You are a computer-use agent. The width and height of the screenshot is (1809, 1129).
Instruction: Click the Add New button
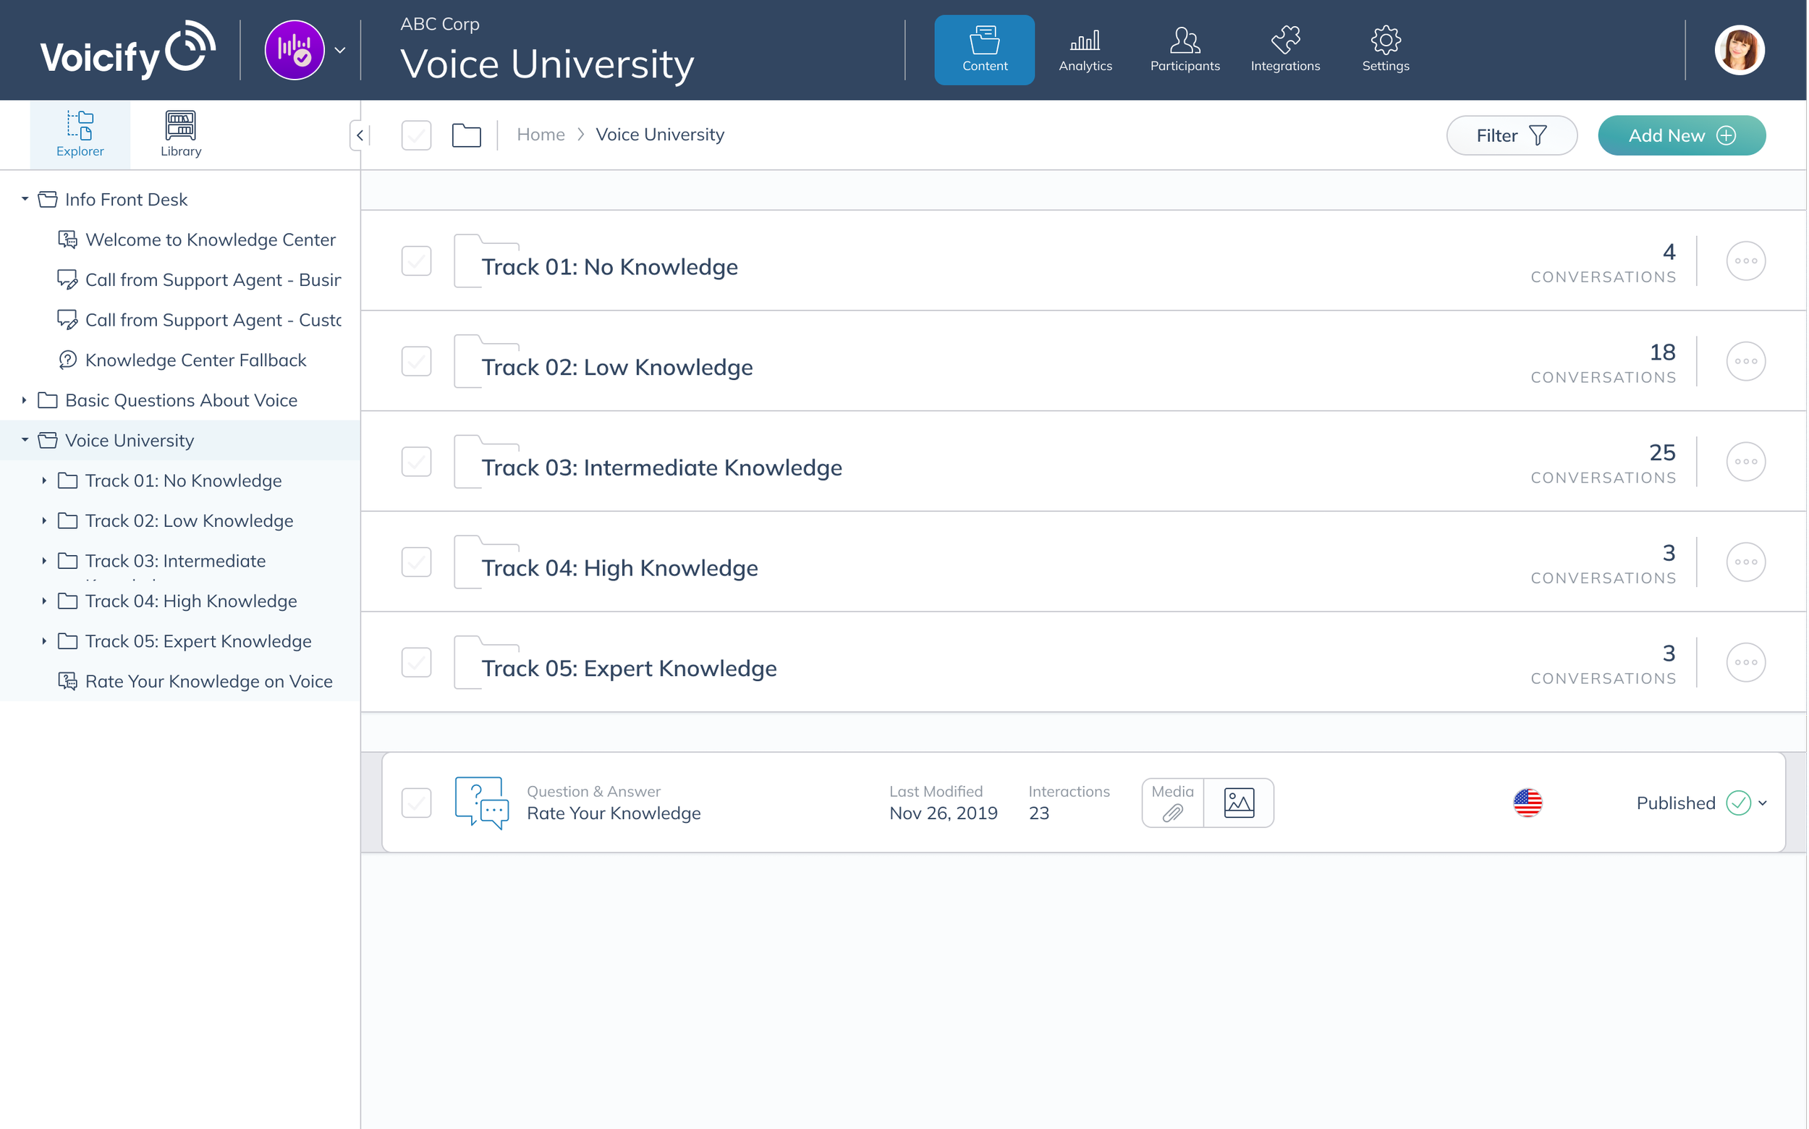click(x=1681, y=135)
